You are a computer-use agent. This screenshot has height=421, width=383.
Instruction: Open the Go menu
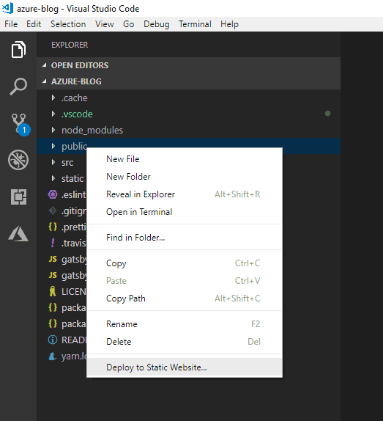(129, 24)
